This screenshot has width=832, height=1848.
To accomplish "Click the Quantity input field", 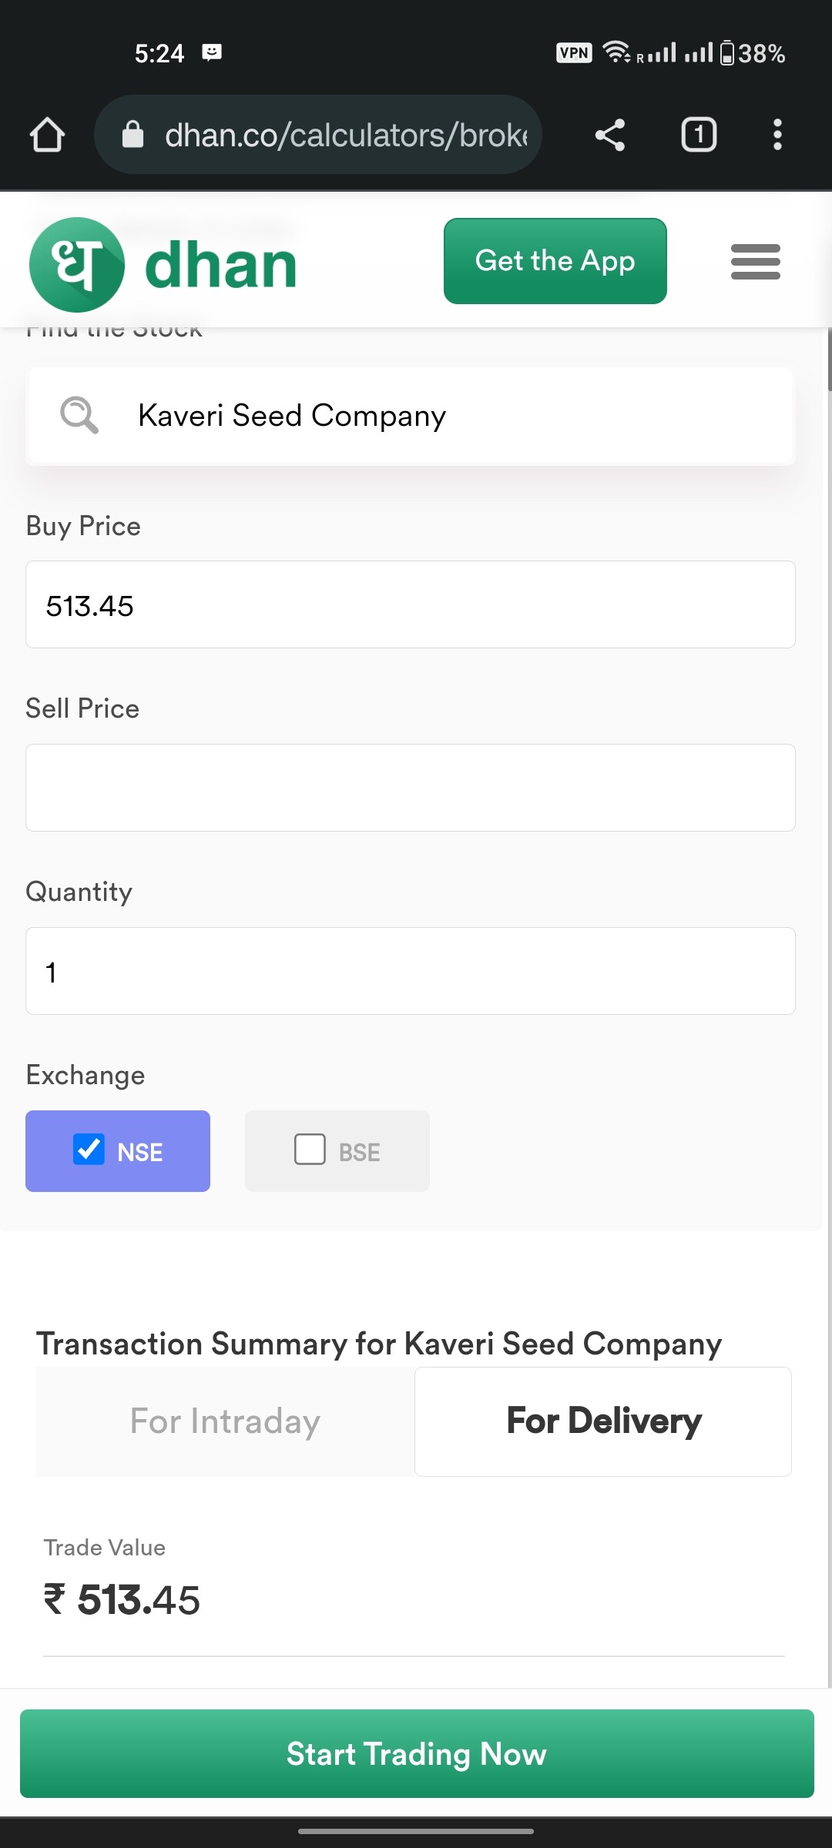I will [411, 971].
